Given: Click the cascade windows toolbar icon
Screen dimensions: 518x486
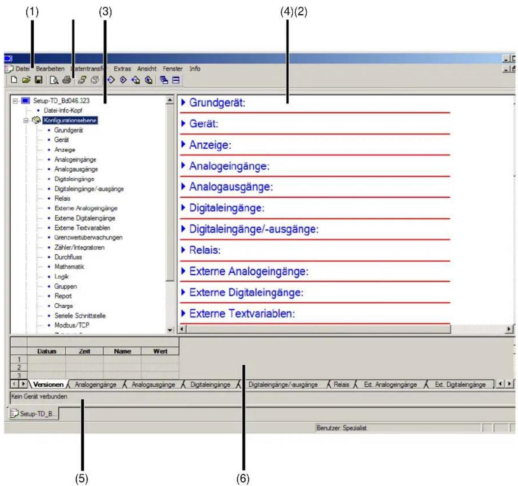Looking at the screenshot, I should tap(164, 80).
